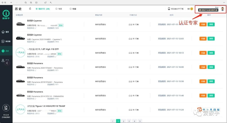Refresh the history list

pos(30,9)
